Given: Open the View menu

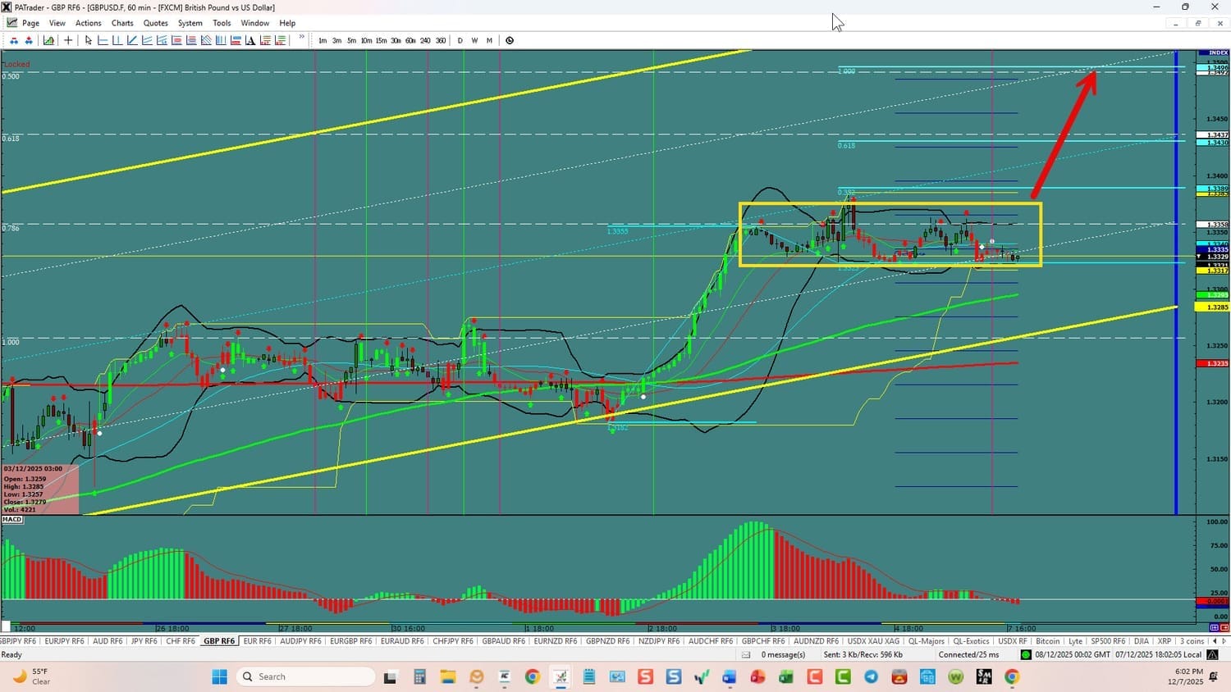Looking at the screenshot, I should [57, 23].
